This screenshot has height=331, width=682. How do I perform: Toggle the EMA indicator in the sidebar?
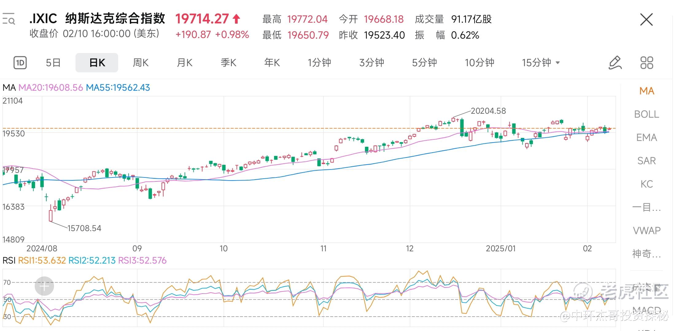coord(646,138)
